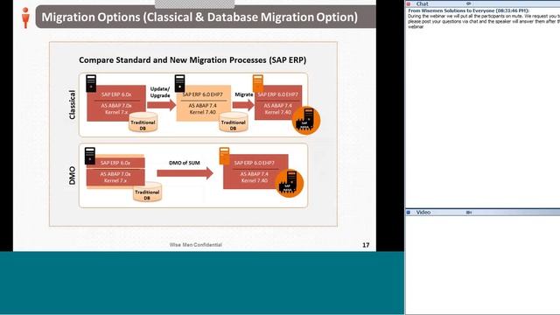560x315 pixels.
Task: Click the blue box icon on the Video panel
Action: point(409,213)
